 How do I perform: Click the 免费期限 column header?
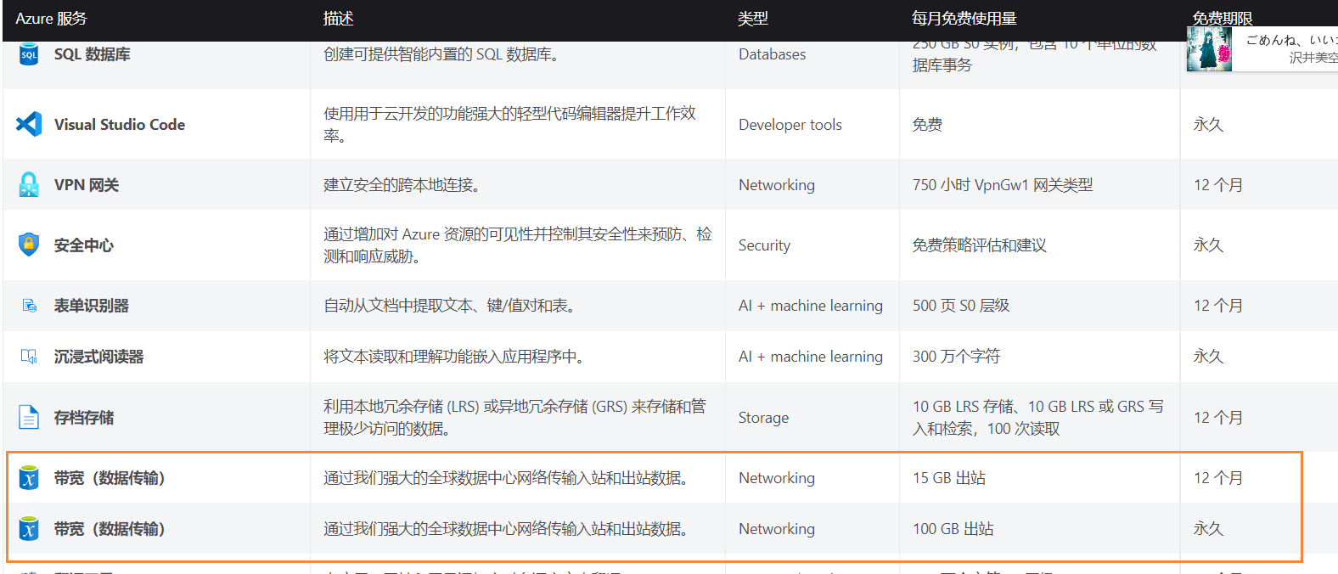(x=1223, y=19)
